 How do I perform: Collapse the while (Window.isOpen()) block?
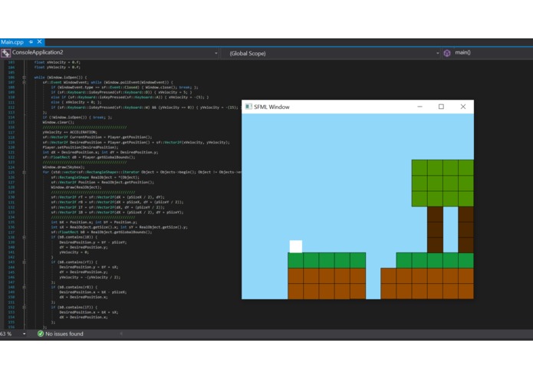tap(24, 77)
